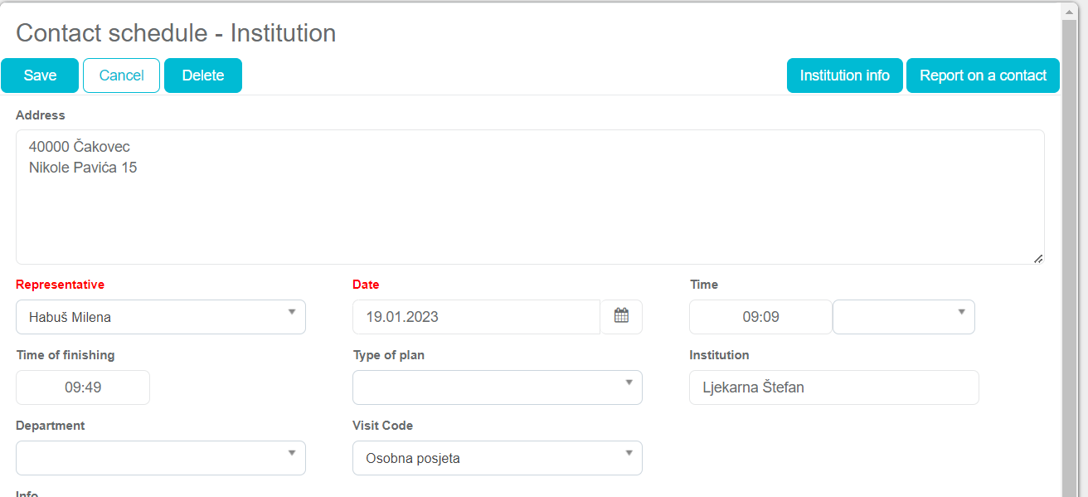This screenshot has width=1088, height=497.
Task: Click the Representative dropdown arrow
Action: 292,312
